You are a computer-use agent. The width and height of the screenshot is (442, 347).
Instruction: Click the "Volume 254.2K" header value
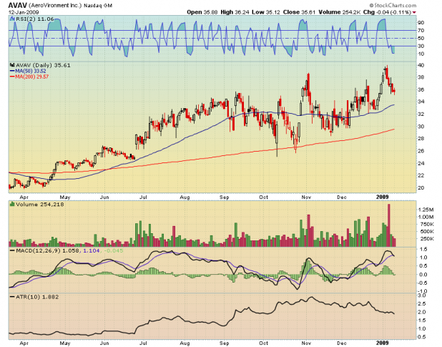pos(340,12)
